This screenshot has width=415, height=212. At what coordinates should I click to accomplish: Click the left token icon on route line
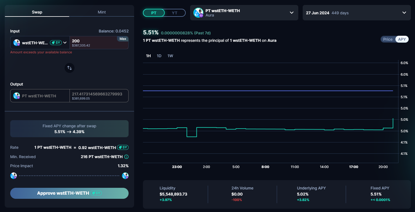(x=14, y=176)
